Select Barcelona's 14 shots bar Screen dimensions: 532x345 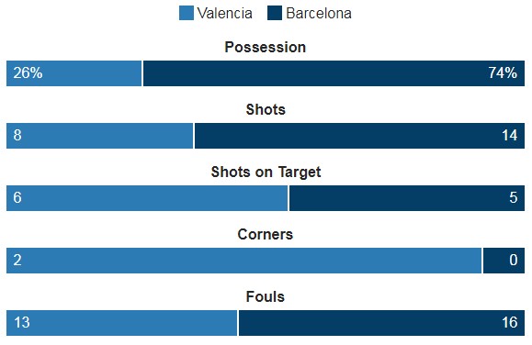(359, 136)
